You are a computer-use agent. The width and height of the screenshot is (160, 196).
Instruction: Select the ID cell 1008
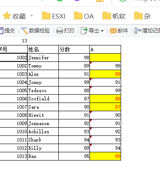pyautogui.click(x=13, y=115)
